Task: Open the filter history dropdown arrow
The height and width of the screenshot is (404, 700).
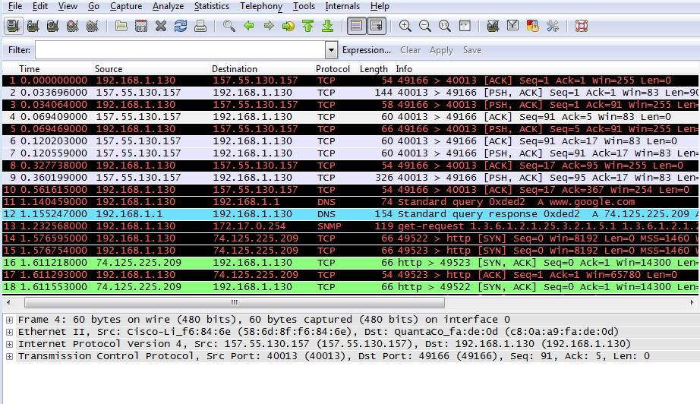Action: [331, 50]
